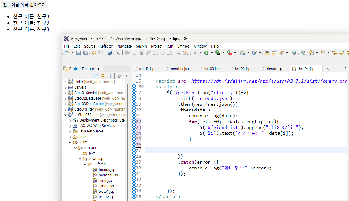This screenshot has height=201, width=349.
Task: Click the Open Type folder icon
Action: coord(267,53)
